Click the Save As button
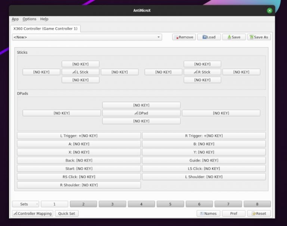 pyautogui.click(x=259, y=37)
